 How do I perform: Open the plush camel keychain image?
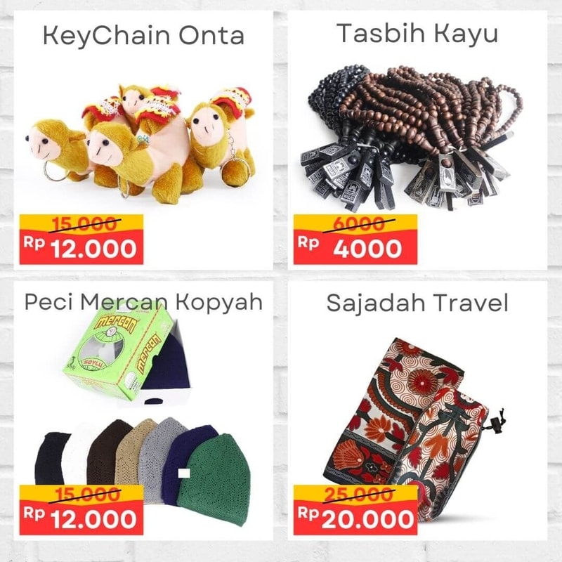pos(141,143)
